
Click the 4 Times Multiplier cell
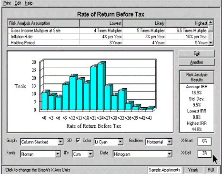(101, 31)
